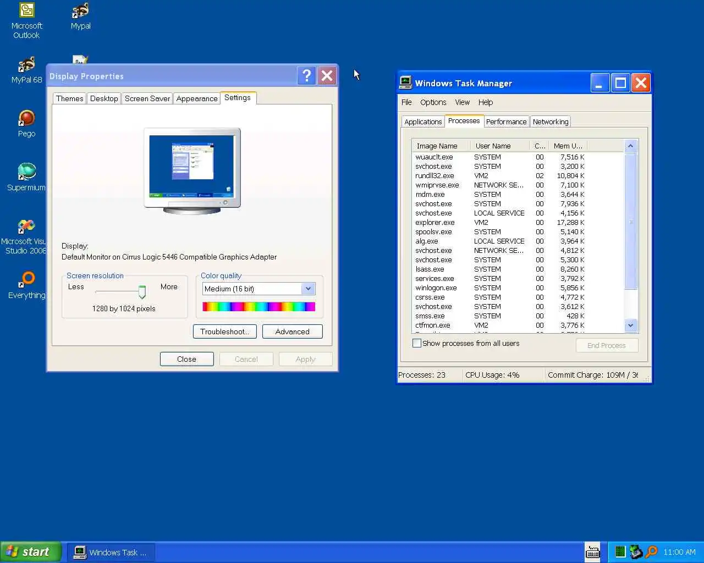
Task: Click the End Process button
Action: tap(607, 345)
